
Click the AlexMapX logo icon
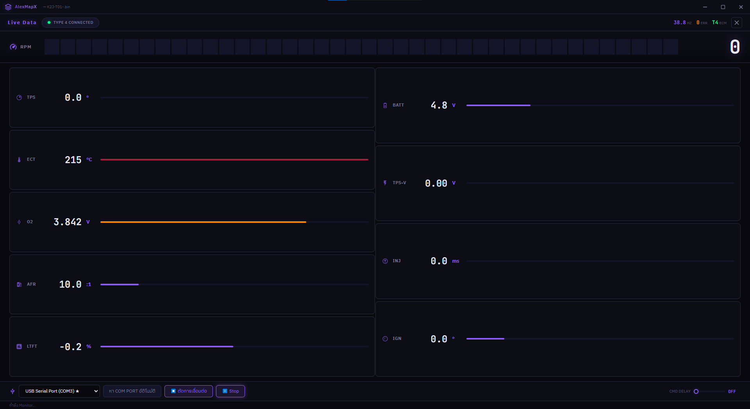tap(7, 7)
